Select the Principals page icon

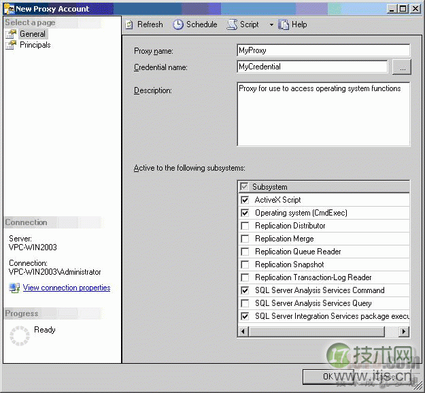[11, 45]
